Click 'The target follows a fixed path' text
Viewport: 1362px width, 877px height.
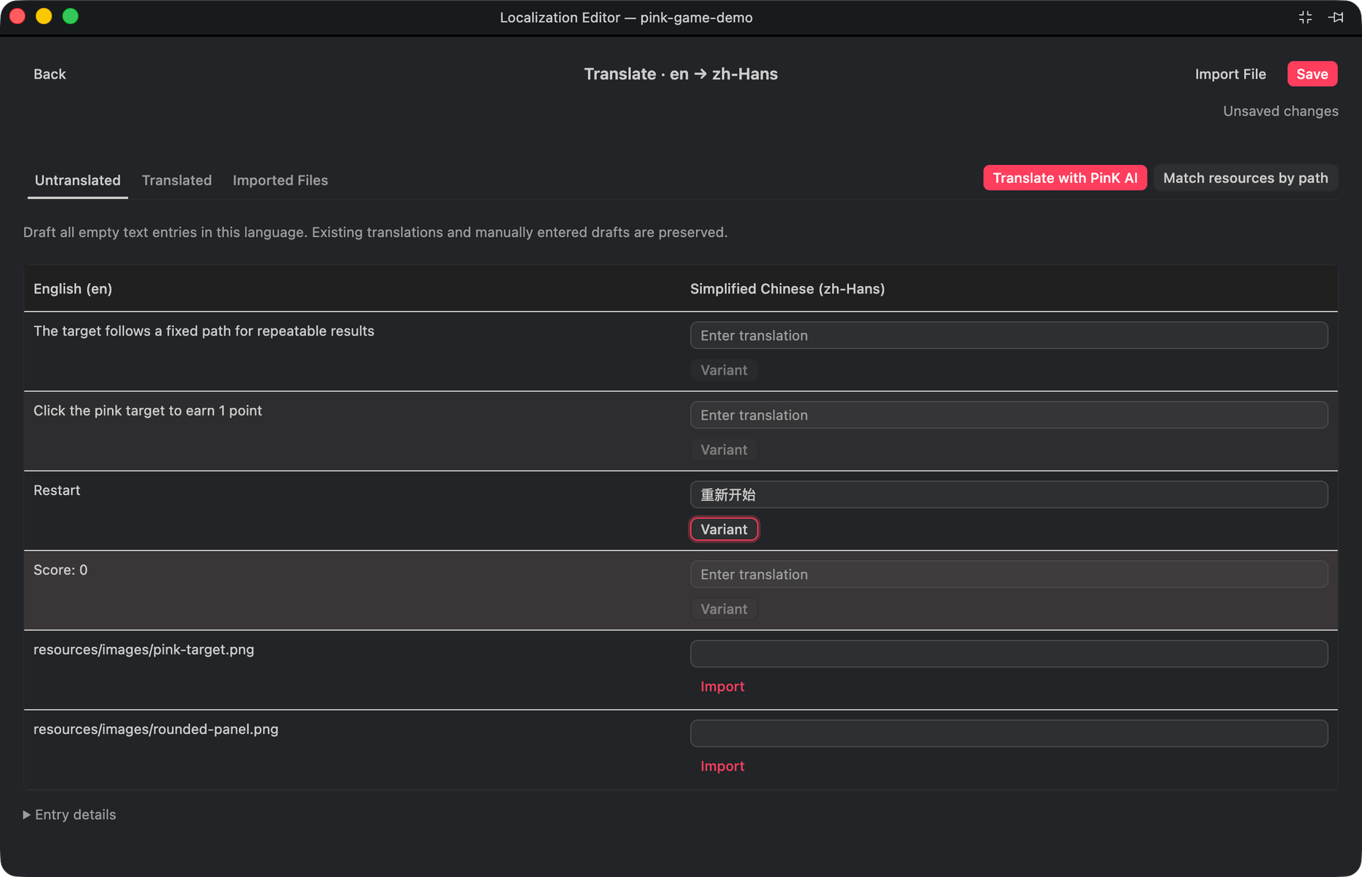coord(204,331)
